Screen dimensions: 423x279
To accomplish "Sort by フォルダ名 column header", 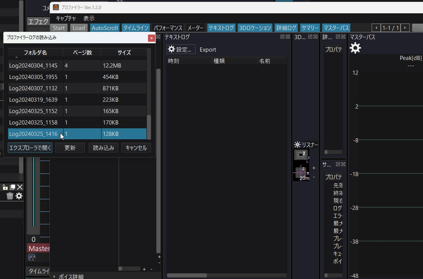I will tap(35, 52).
